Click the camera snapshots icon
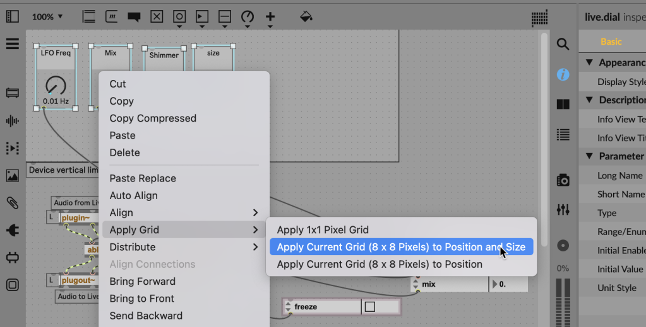Viewport: 646px width, 327px height. pyautogui.click(x=563, y=181)
